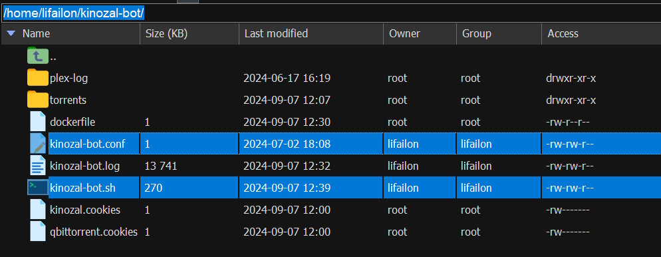Click the parent directory up-arrow folder icon

(38, 56)
